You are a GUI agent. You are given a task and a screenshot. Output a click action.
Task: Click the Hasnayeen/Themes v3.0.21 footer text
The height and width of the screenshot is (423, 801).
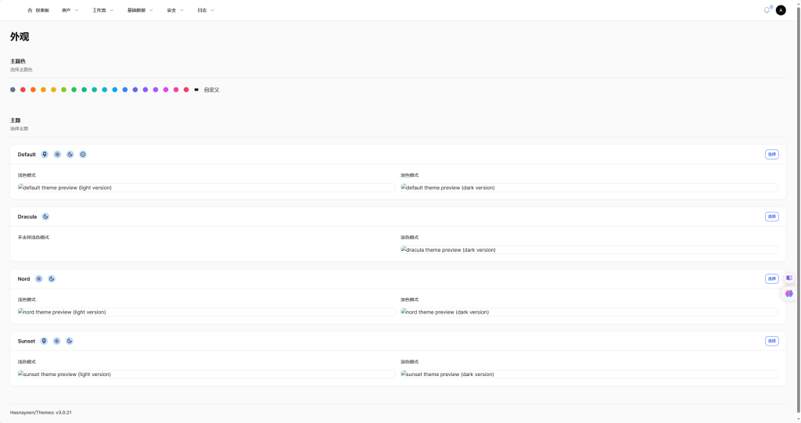point(41,412)
